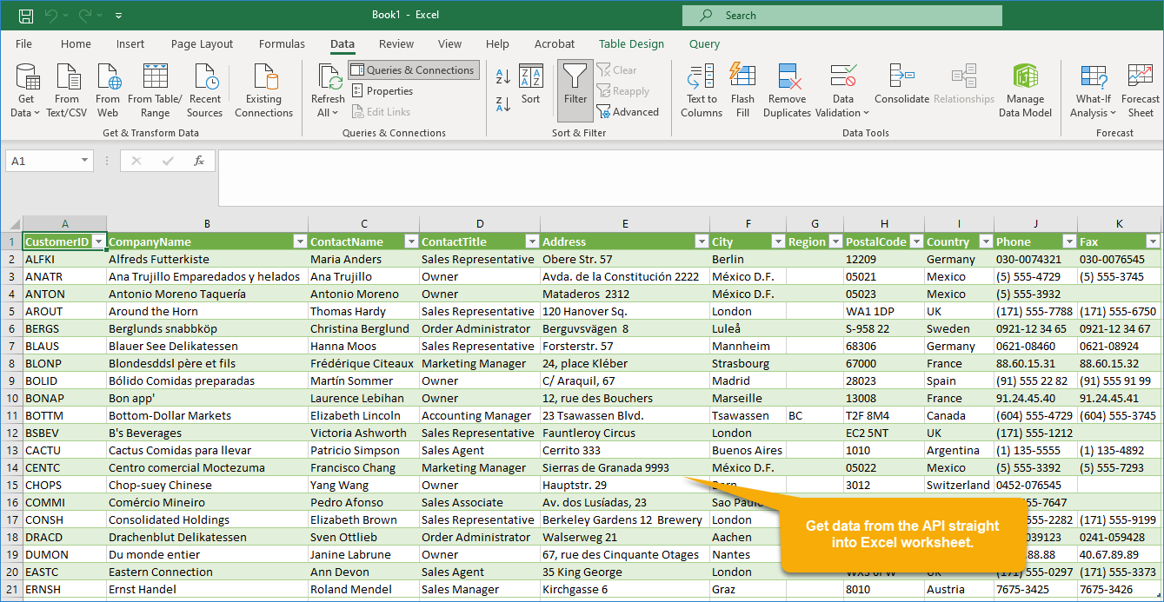Open connection Properties
The image size is (1164, 602).
pos(382,91)
